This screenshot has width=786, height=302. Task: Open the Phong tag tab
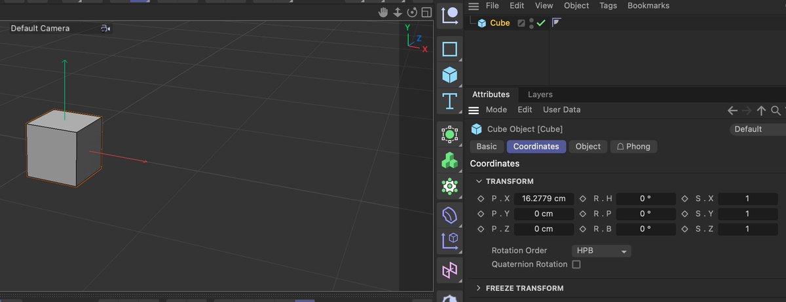633,147
